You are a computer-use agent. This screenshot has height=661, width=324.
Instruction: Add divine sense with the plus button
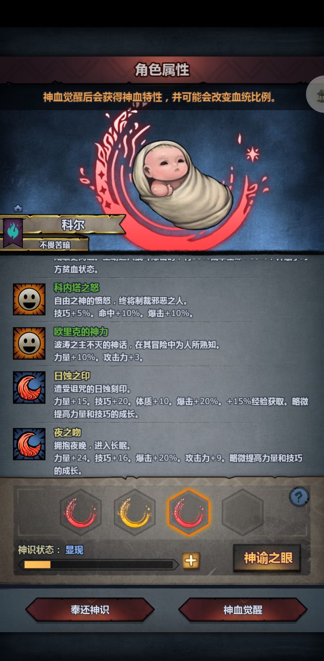(x=191, y=561)
